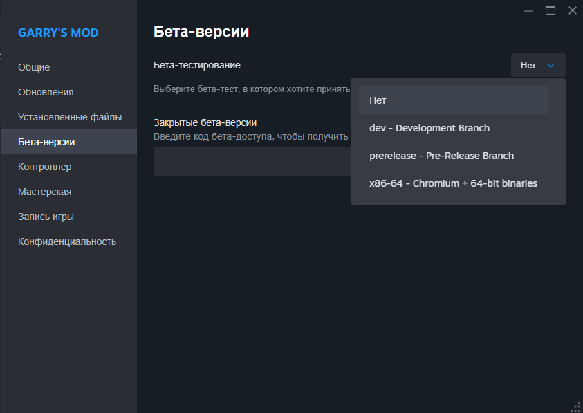The image size is (583, 413).
Task: Close the properties window
Action: point(572,11)
